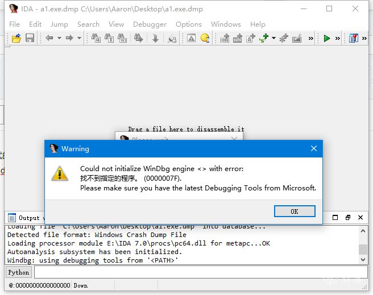Close the Warning dialog with X
The image size is (373, 295).
click(314, 148)
